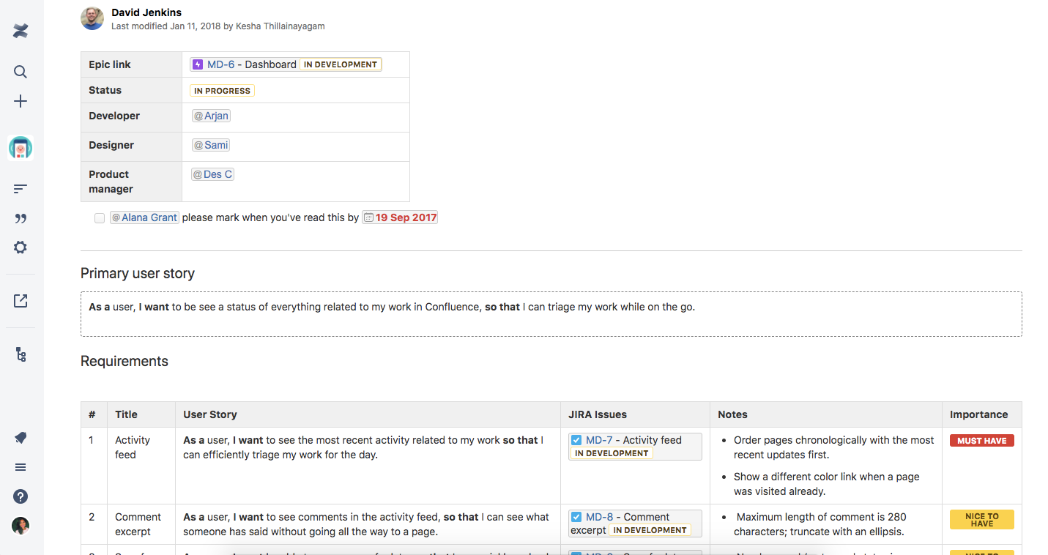This screenshot has width=1048, height=555.
Task: Open user profile avatar at sidebar bottom
Action: tap(21, 526)
